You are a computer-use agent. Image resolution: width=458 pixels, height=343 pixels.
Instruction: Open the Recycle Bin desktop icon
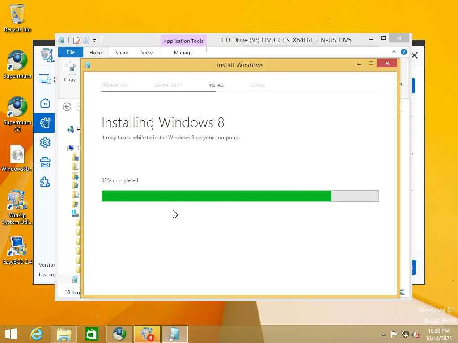tap(17, 18)
